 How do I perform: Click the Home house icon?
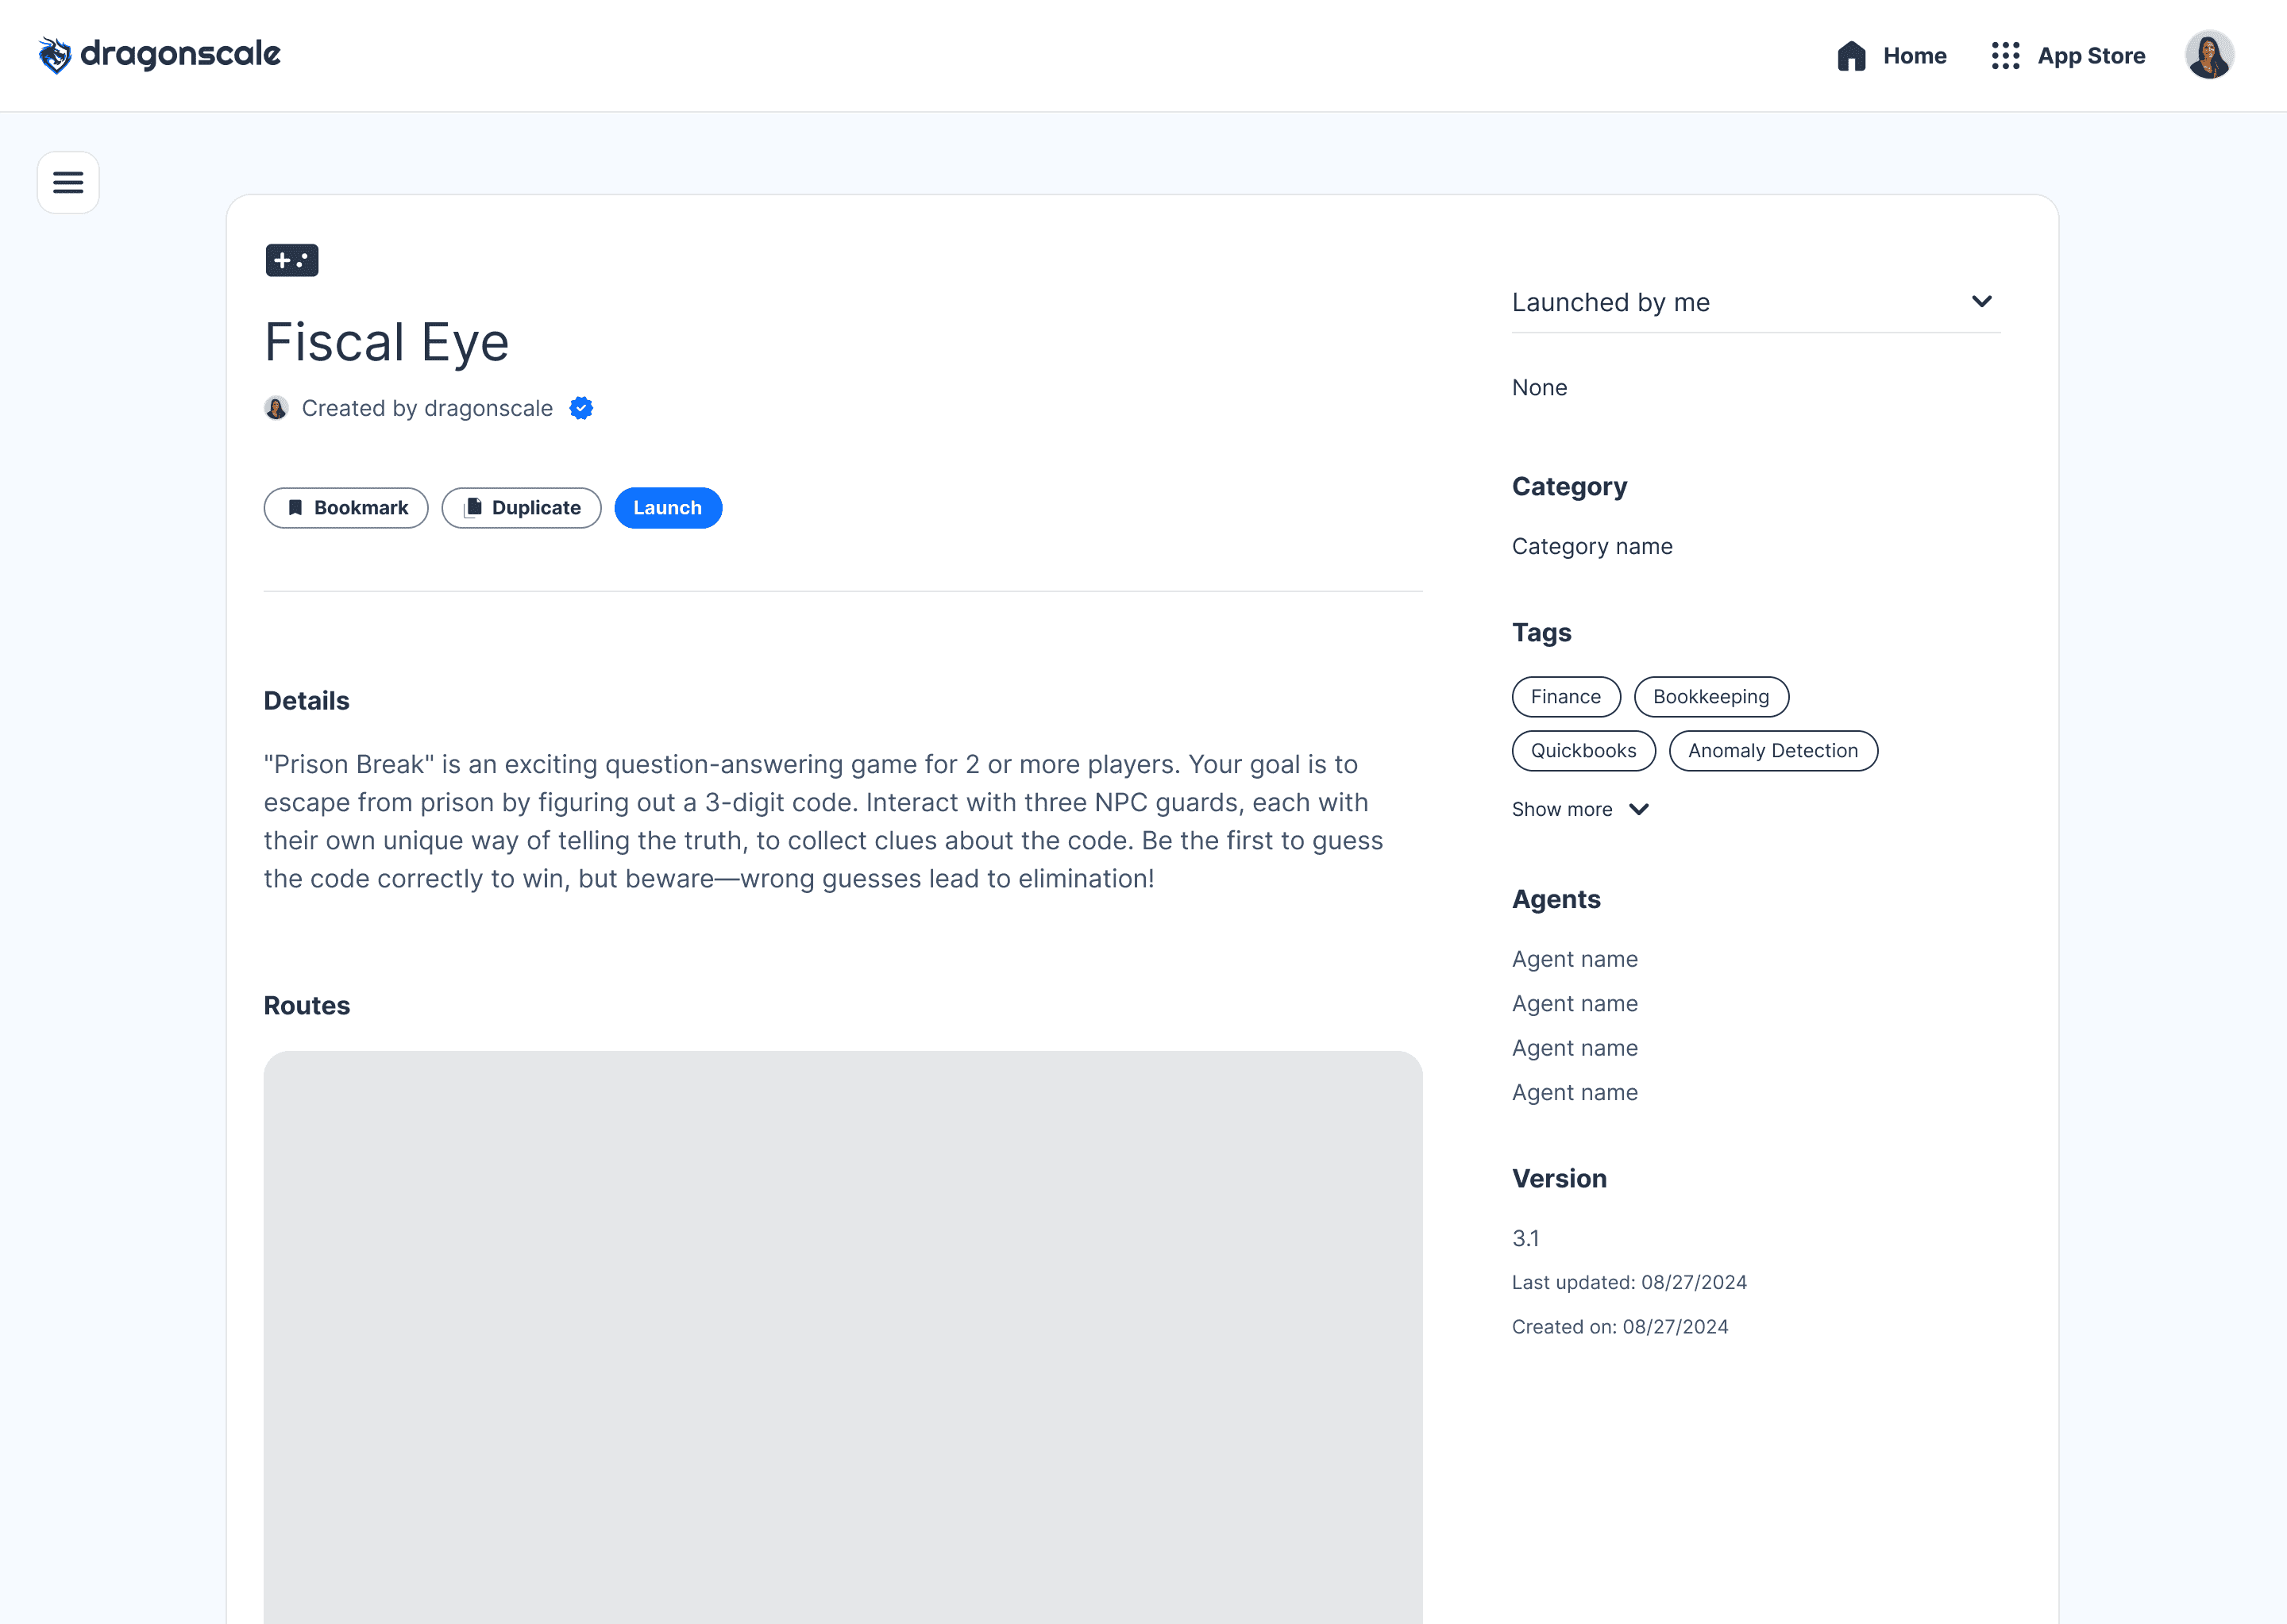tap(1851, 56)
